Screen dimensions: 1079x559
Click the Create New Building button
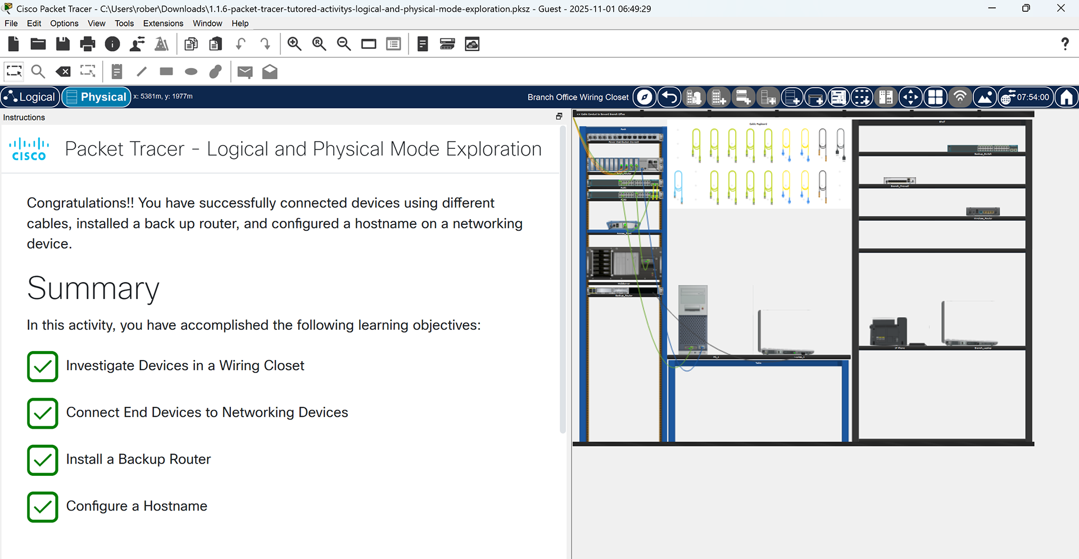718,97
